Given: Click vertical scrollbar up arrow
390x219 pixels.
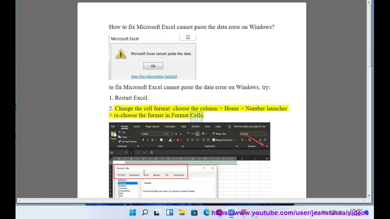Looking at the screenshot, I should pos(369,2).
